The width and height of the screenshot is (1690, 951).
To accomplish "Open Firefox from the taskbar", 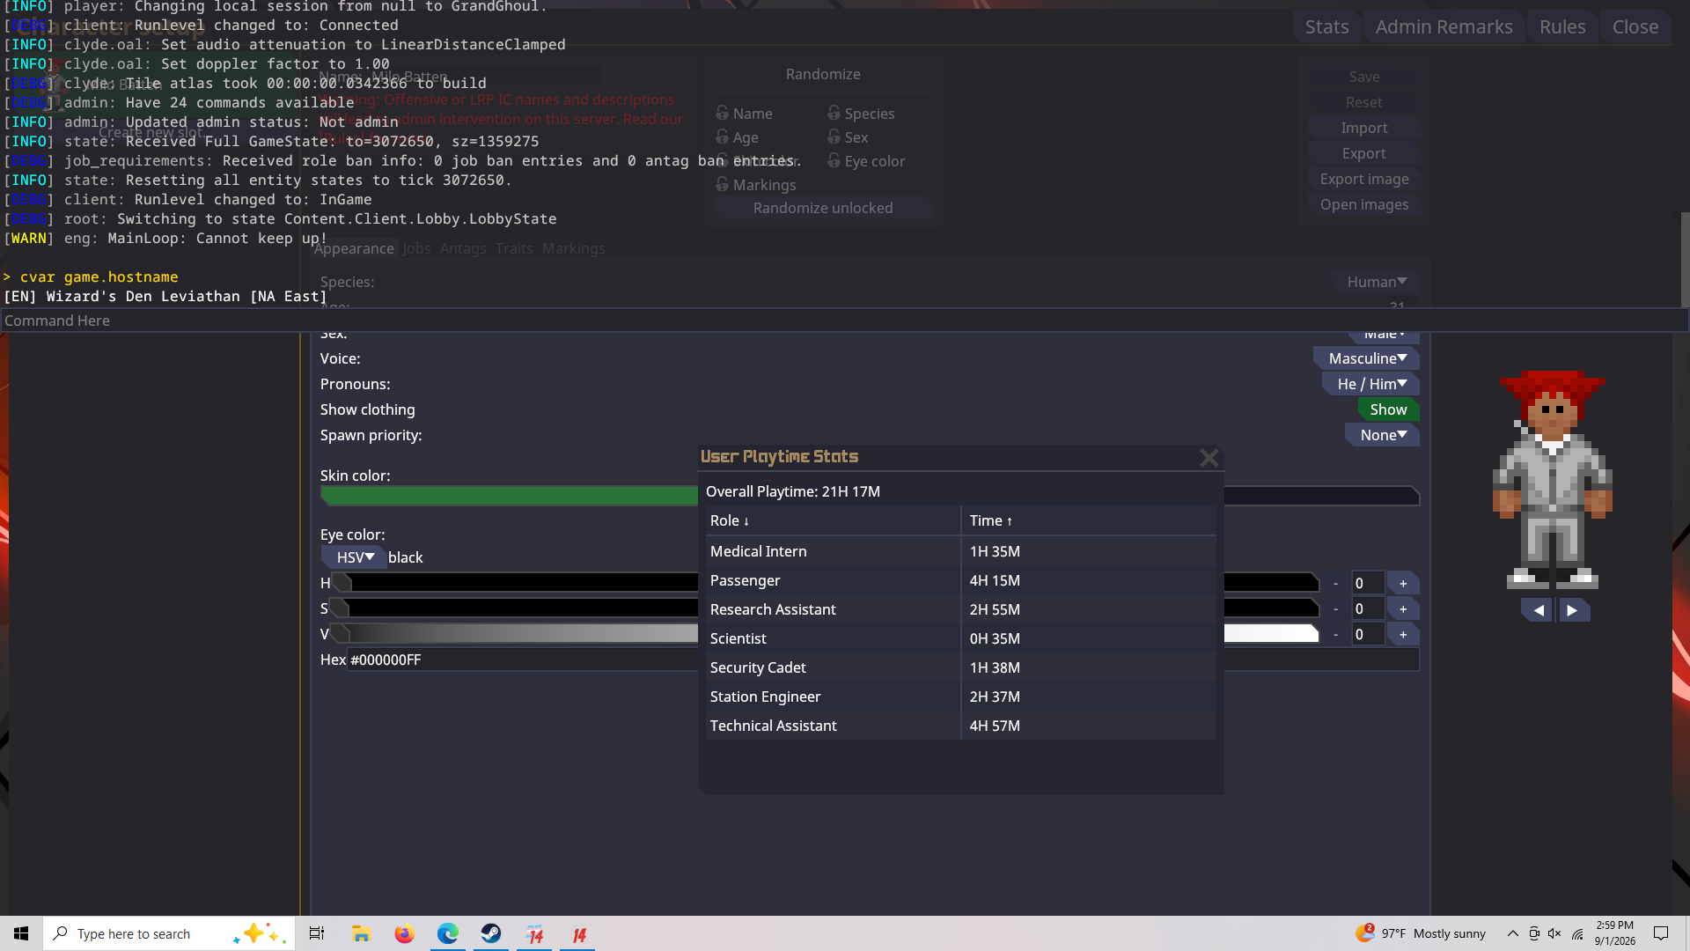I will [404, 933].
